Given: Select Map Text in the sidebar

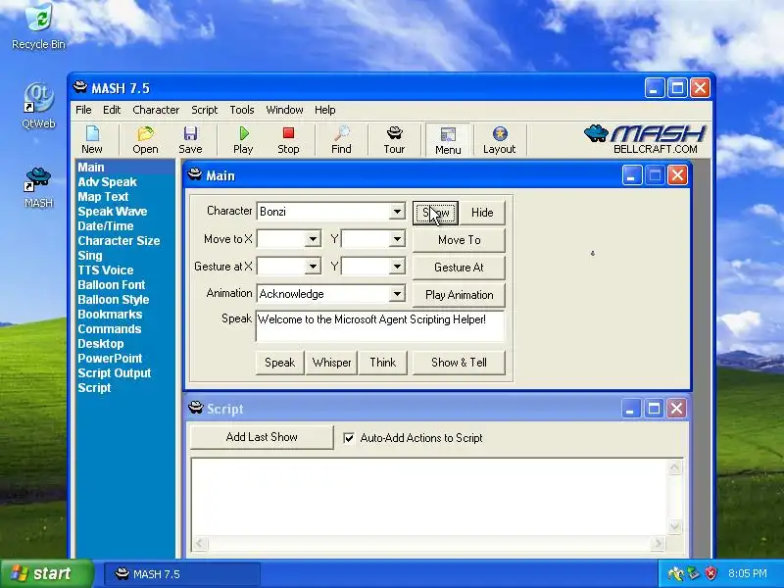Looking at the screenshot, I should (103, 197).
